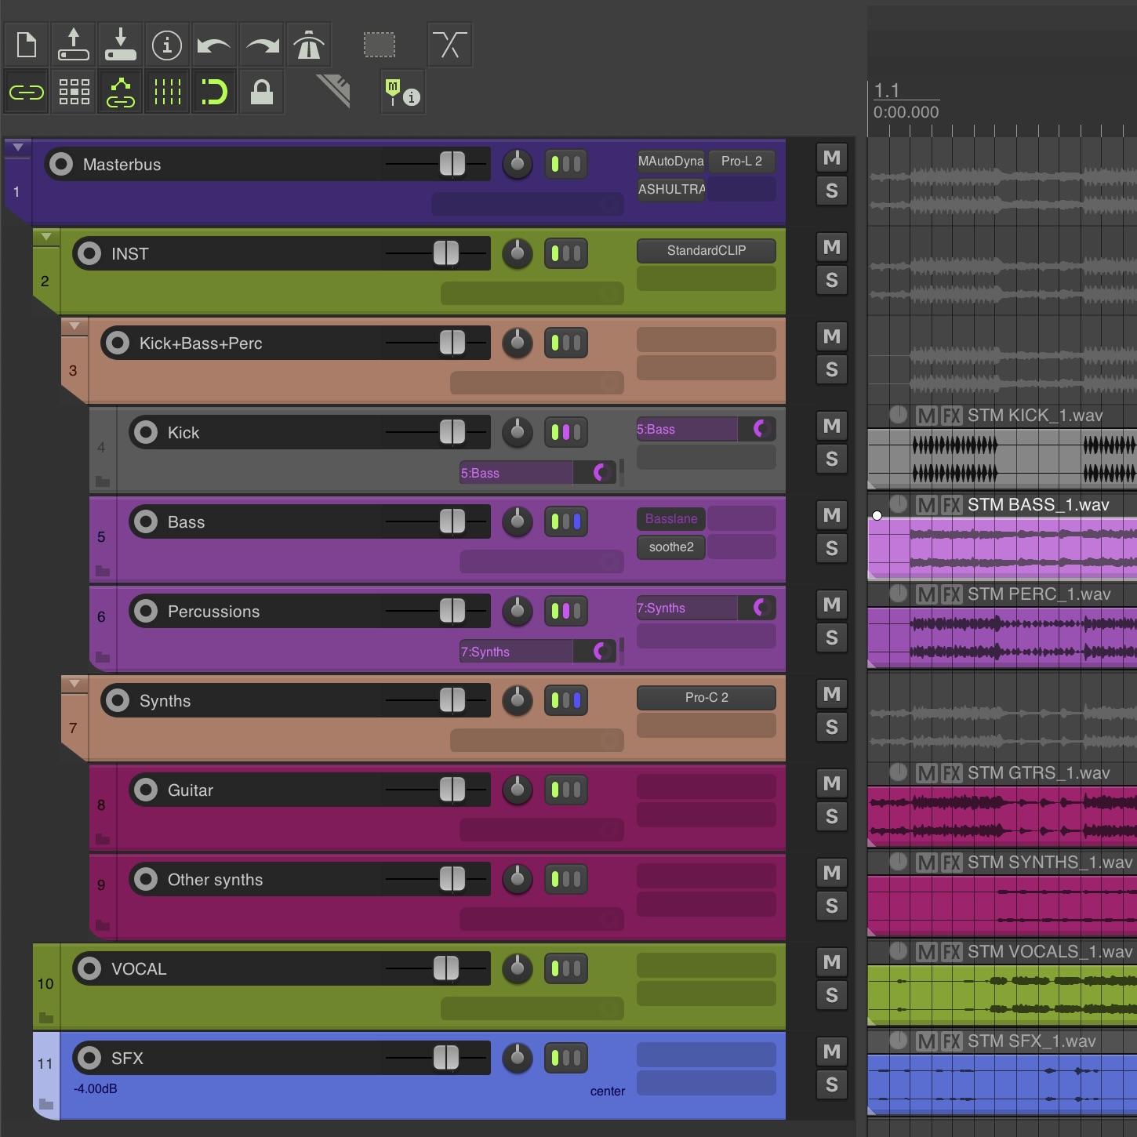Click the Redo arrow in the toolbar

[262, 45]
